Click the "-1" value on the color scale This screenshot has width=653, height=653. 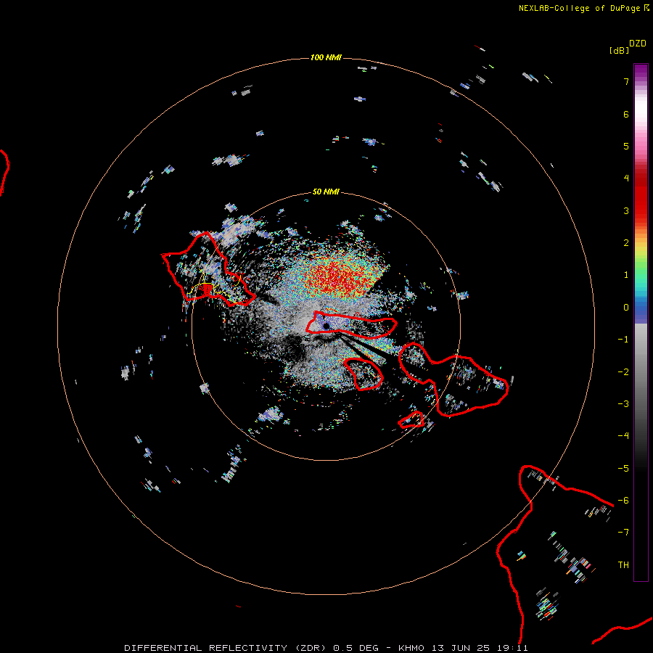[x=623, y=340]
